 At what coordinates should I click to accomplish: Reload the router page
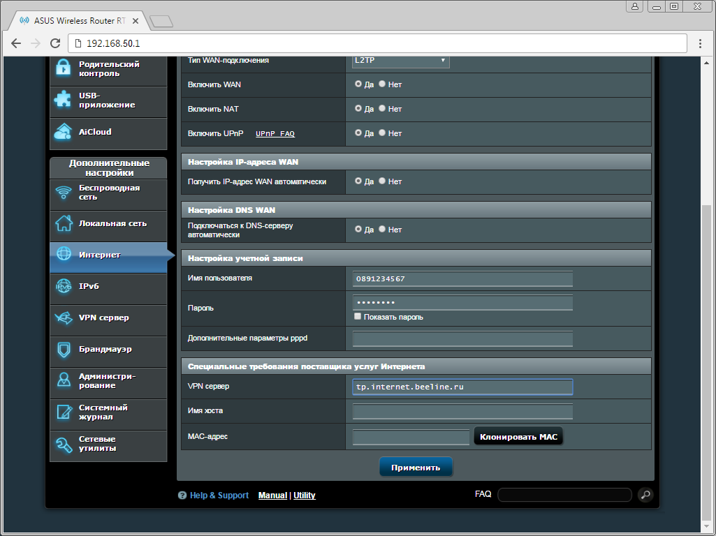pos(55,43)
